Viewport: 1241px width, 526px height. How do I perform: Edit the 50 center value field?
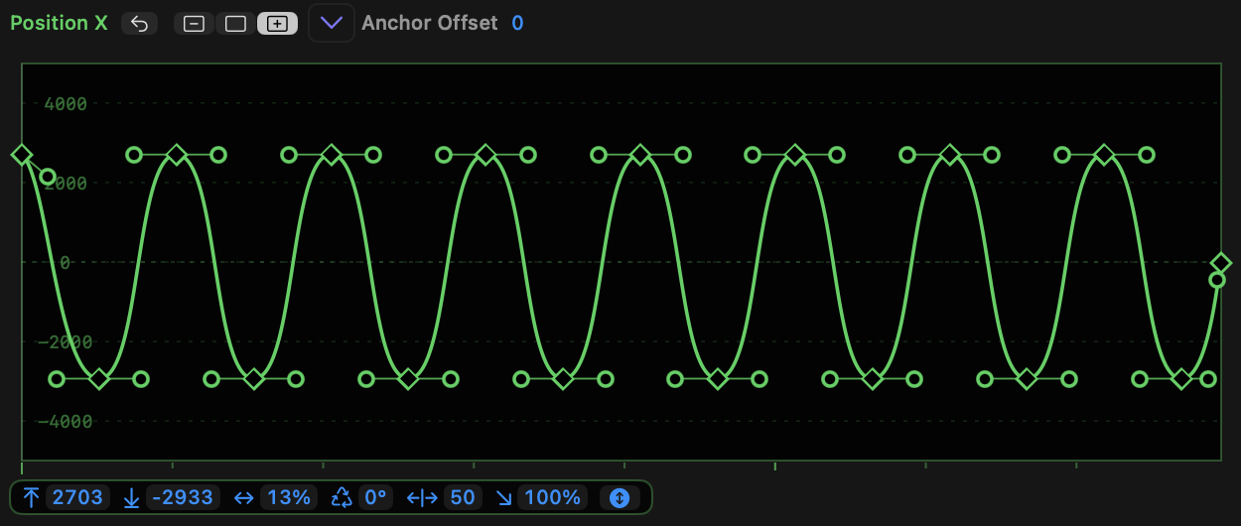(x=463, y=497)
